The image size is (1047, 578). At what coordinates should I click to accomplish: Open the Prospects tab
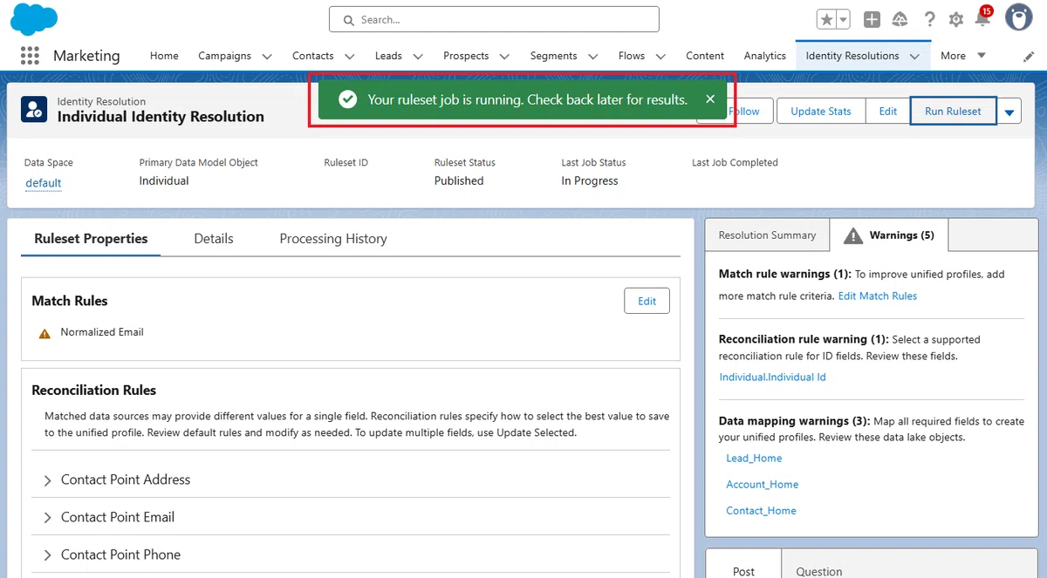(466, 56)
